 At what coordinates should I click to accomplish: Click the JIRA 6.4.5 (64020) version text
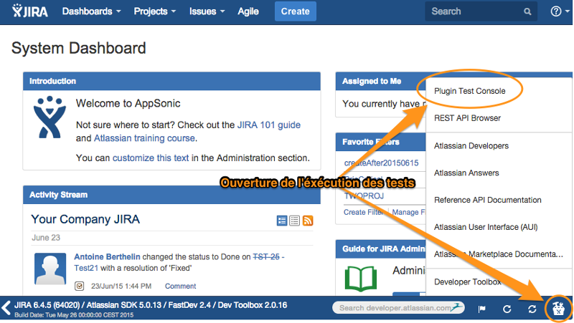pos(47,305)
